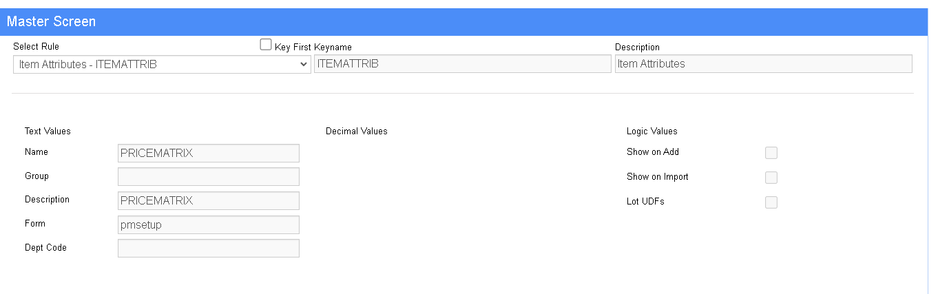Click the Decimal Values section heading
The width and height of the screenshot is (938, 294).
[x=357, y=131]
